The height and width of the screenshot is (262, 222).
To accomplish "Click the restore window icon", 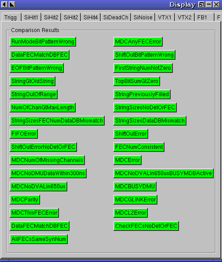I will 201,4.
